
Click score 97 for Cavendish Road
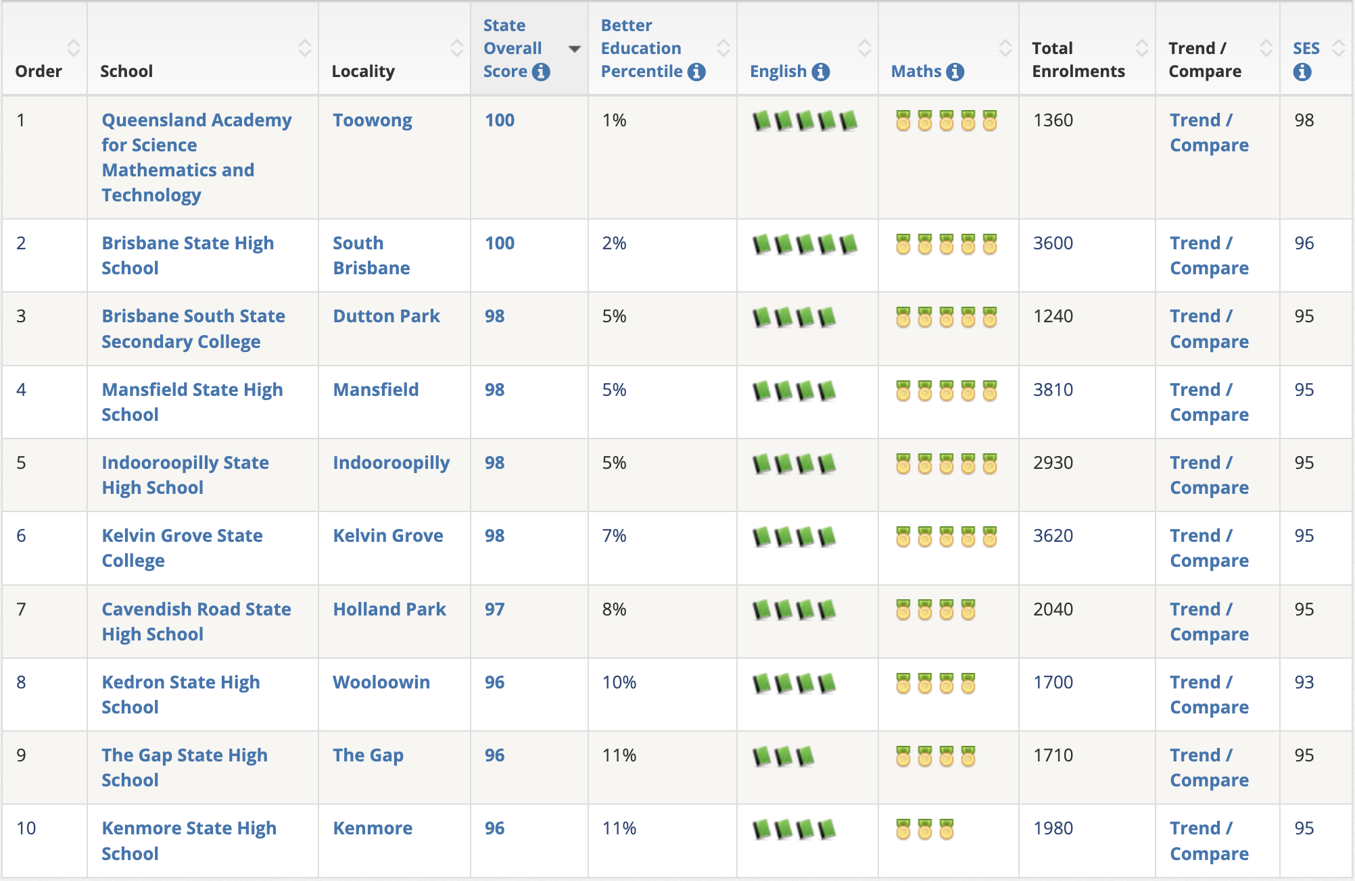(494, 609)
